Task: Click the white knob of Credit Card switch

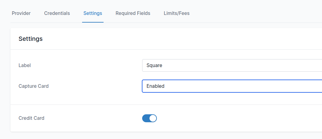Action: point(153,118)
